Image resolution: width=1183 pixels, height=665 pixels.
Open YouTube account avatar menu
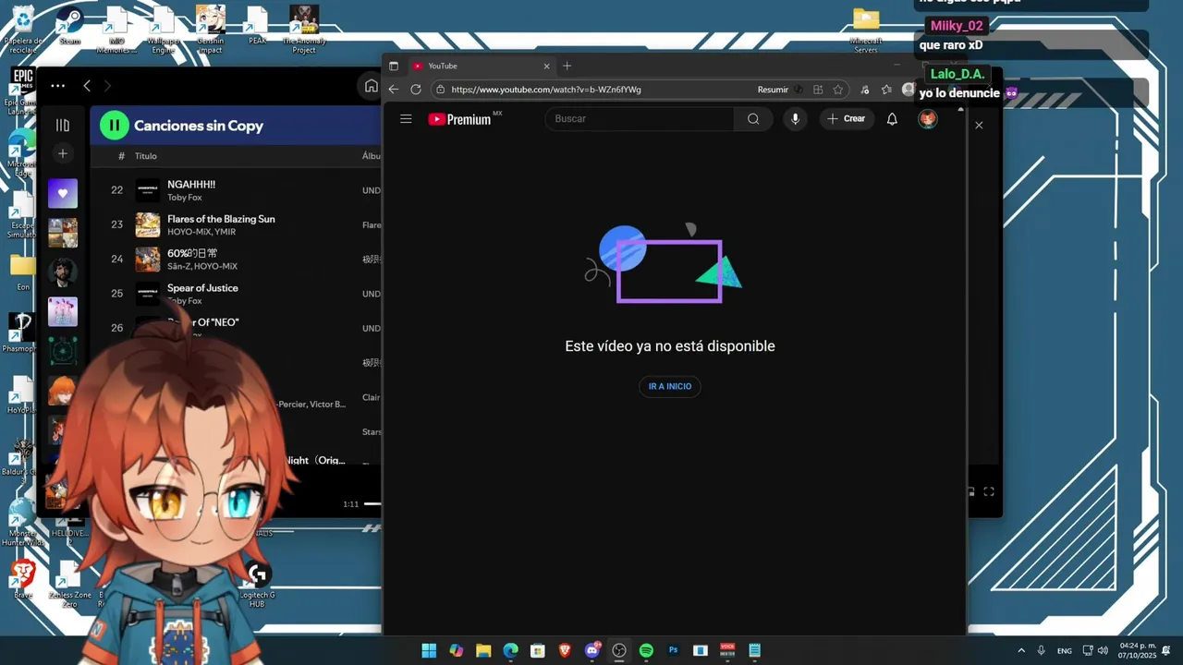pos(928,119)
